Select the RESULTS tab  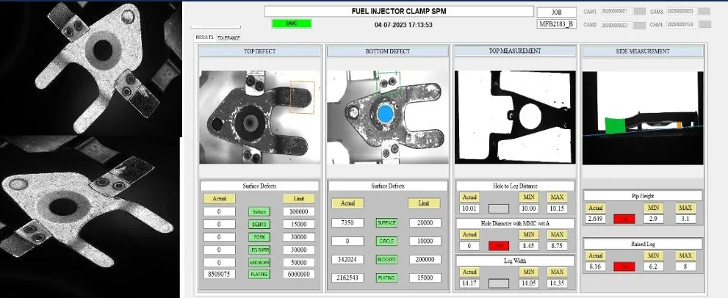[x=203, y=37]
